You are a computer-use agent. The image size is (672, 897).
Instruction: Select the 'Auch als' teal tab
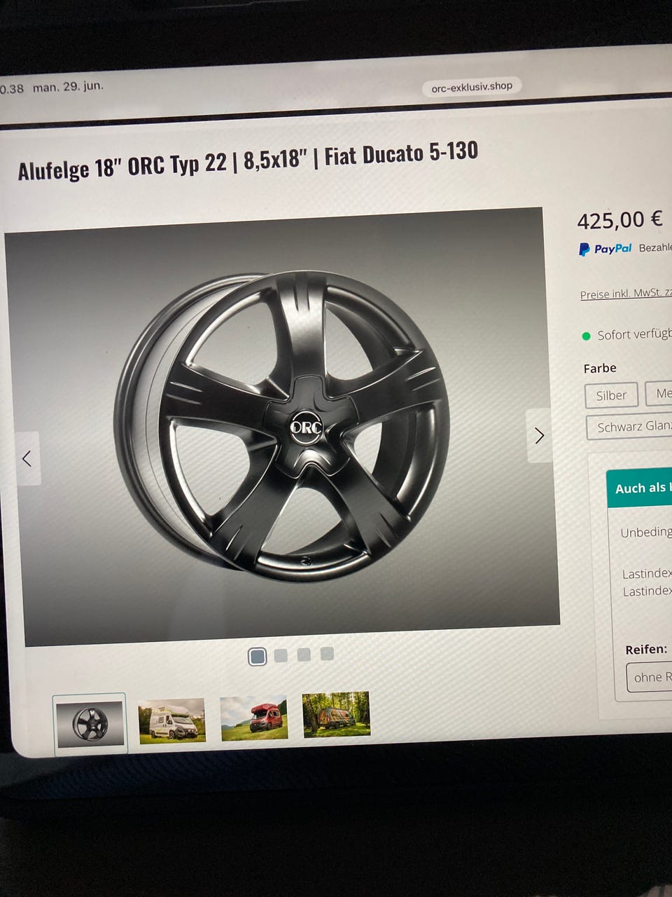click(x=639, y=488)
